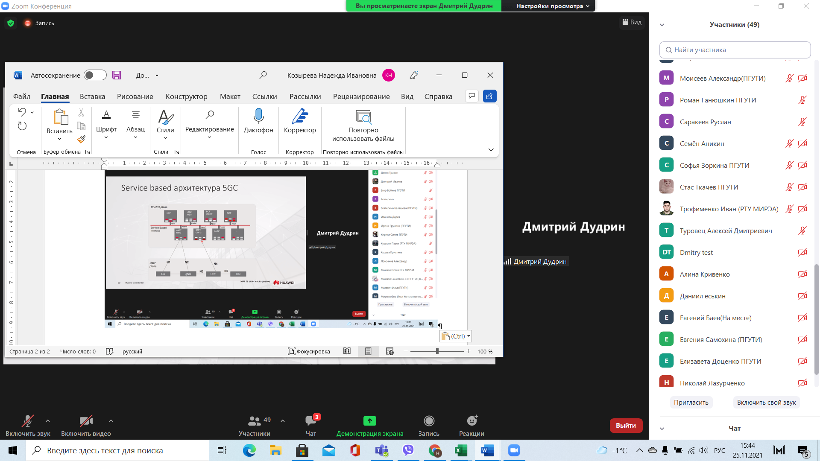Viewport: 820px width, 461px height.
Task: Click the Copy icon in Буфер обмена
Action: click(81, 126)
